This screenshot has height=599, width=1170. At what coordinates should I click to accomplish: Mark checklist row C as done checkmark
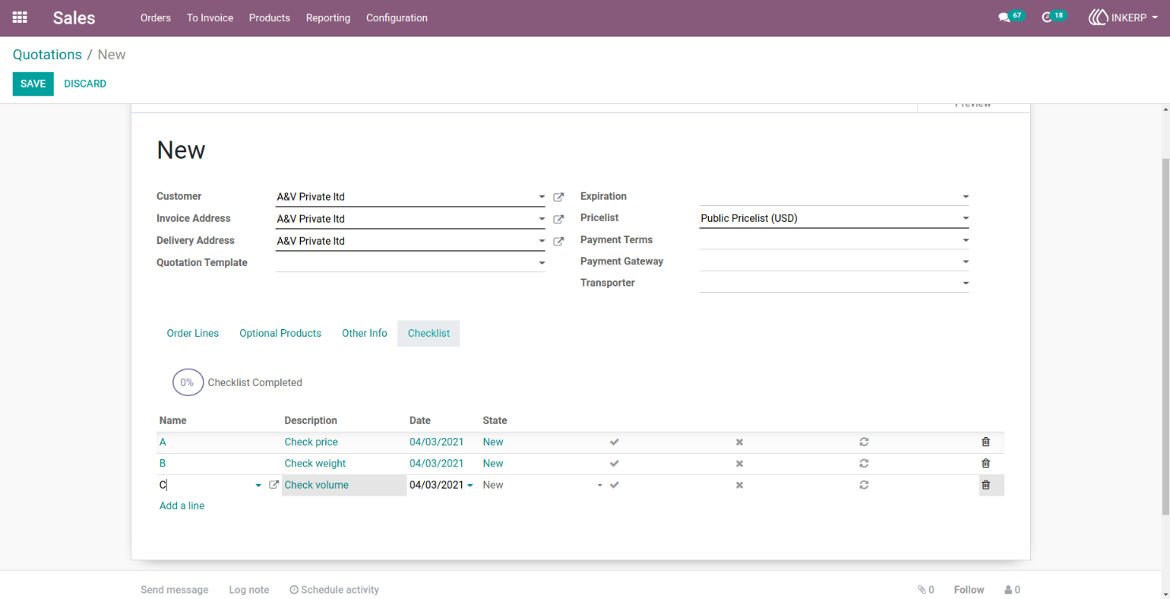614,485
